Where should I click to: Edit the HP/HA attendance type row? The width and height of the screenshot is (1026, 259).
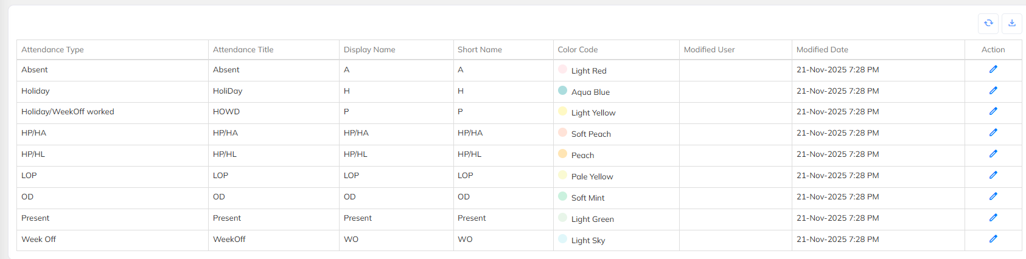click(993, 133)
